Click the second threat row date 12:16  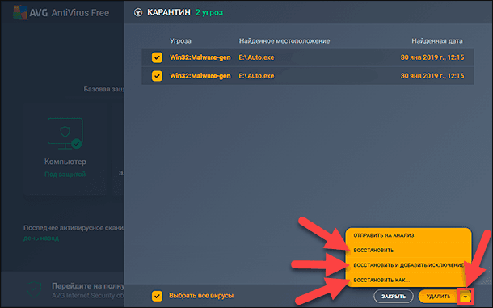[432, 76]
